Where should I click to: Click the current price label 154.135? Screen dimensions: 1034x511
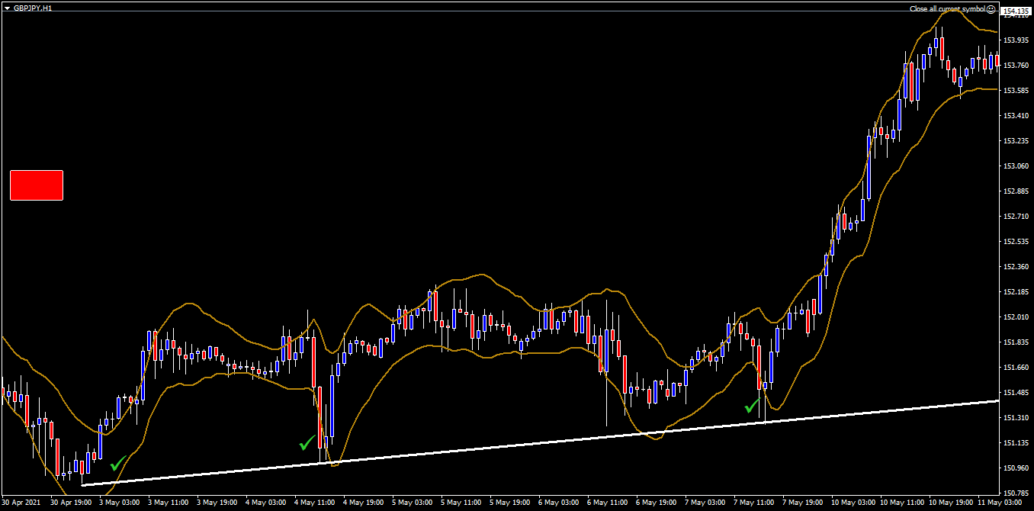click(1016, 11)
